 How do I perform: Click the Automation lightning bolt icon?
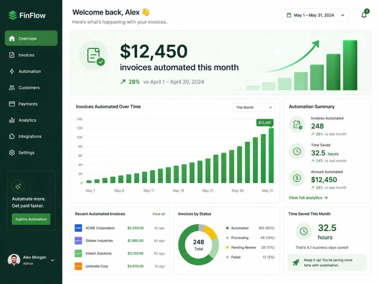[x=12, y=71]
